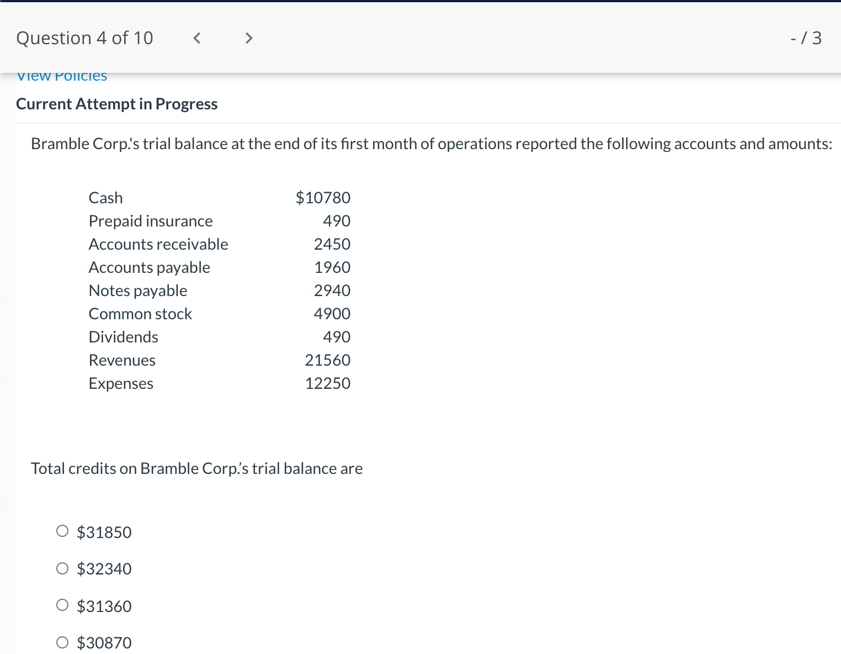Screen dimensions: 841x654
Task: Select the $31850 answer option
Action: pos(62,531)
